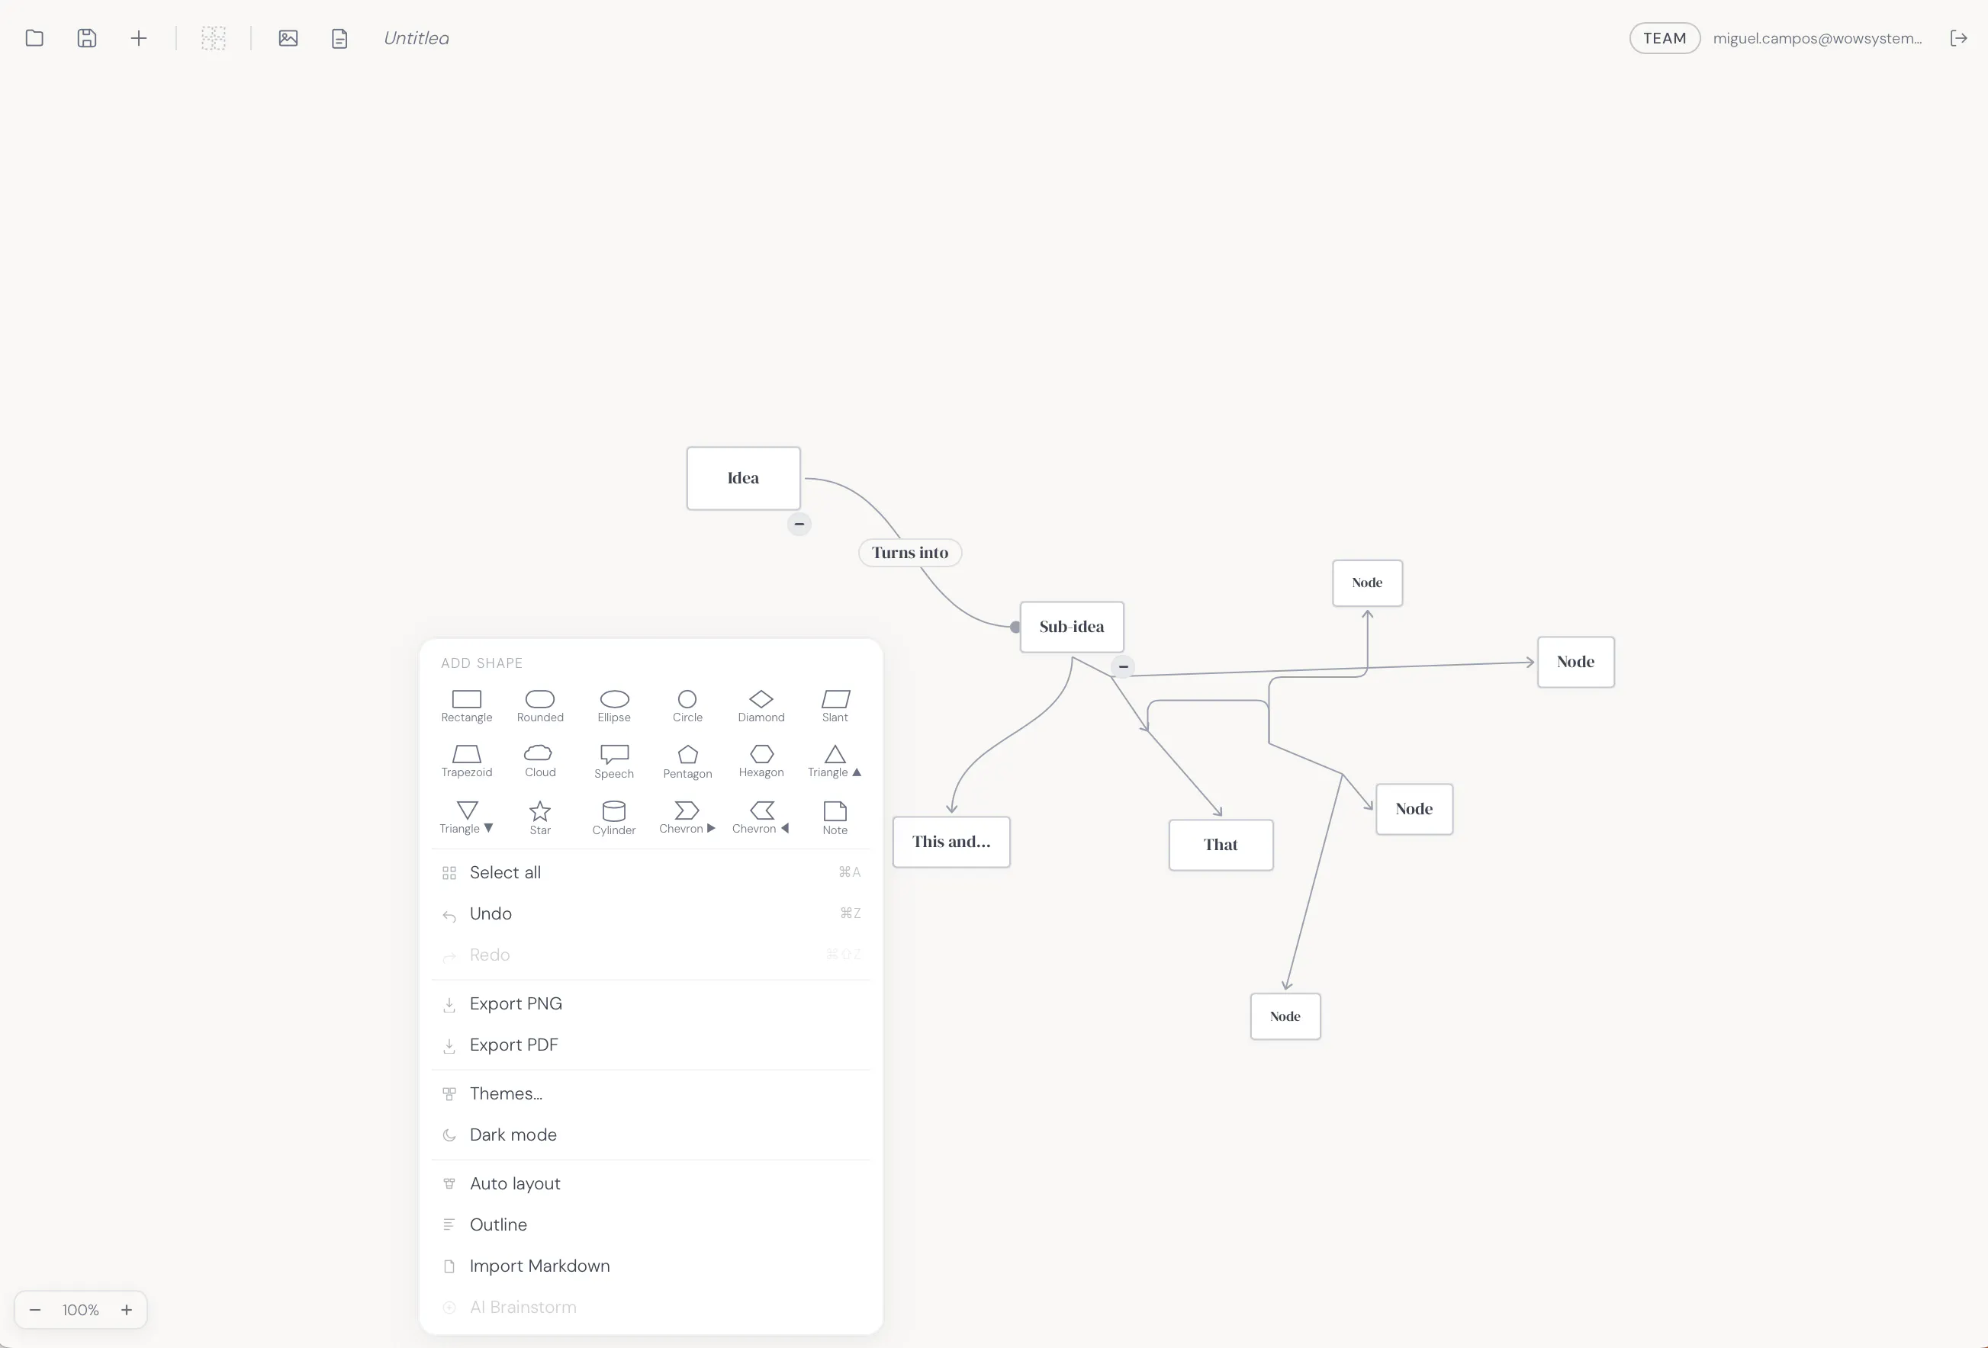
Task: Choose Export PNG menu entry
Action: [651, 1003]
